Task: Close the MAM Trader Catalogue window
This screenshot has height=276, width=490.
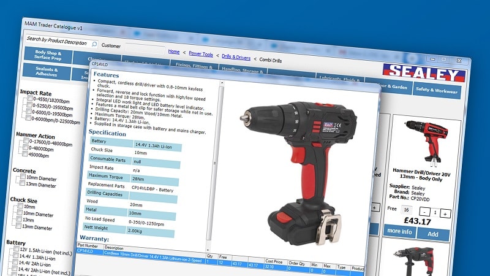Action: pos(459,61)
